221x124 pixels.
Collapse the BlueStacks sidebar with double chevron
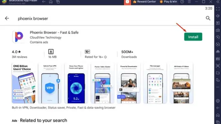tap(218, 2)
